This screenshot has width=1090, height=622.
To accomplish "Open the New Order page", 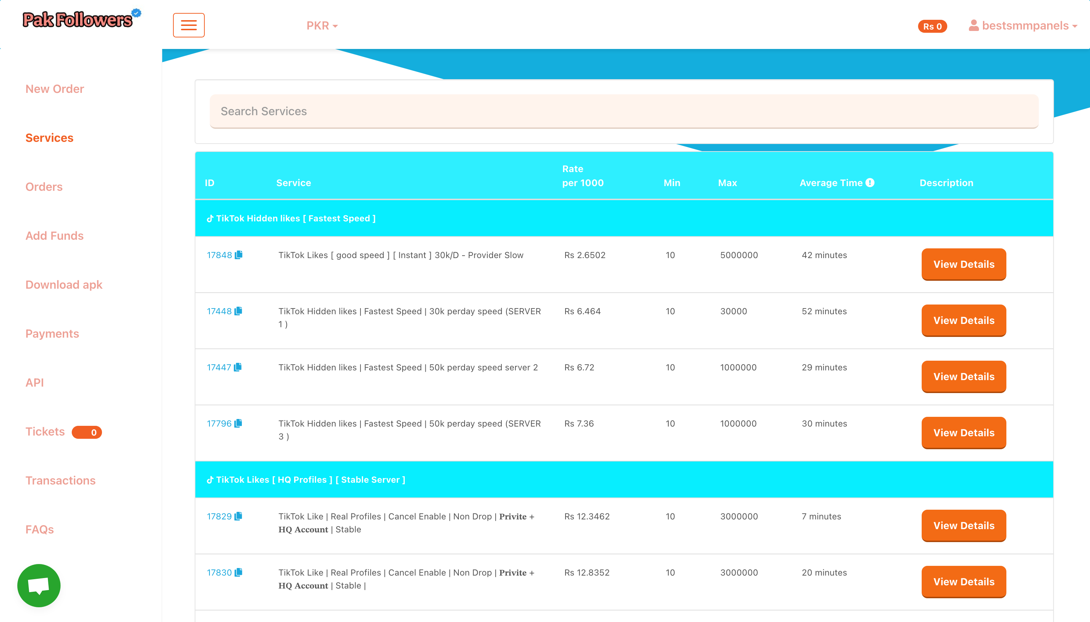I will pos(55,89).
